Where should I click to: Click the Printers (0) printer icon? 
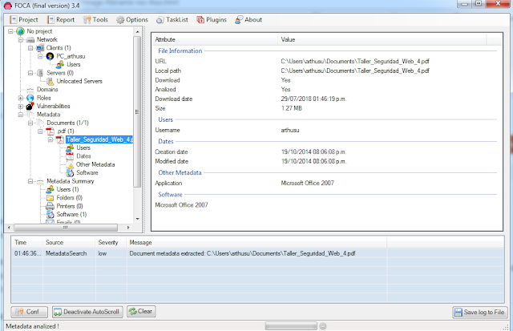pos(50,207)
